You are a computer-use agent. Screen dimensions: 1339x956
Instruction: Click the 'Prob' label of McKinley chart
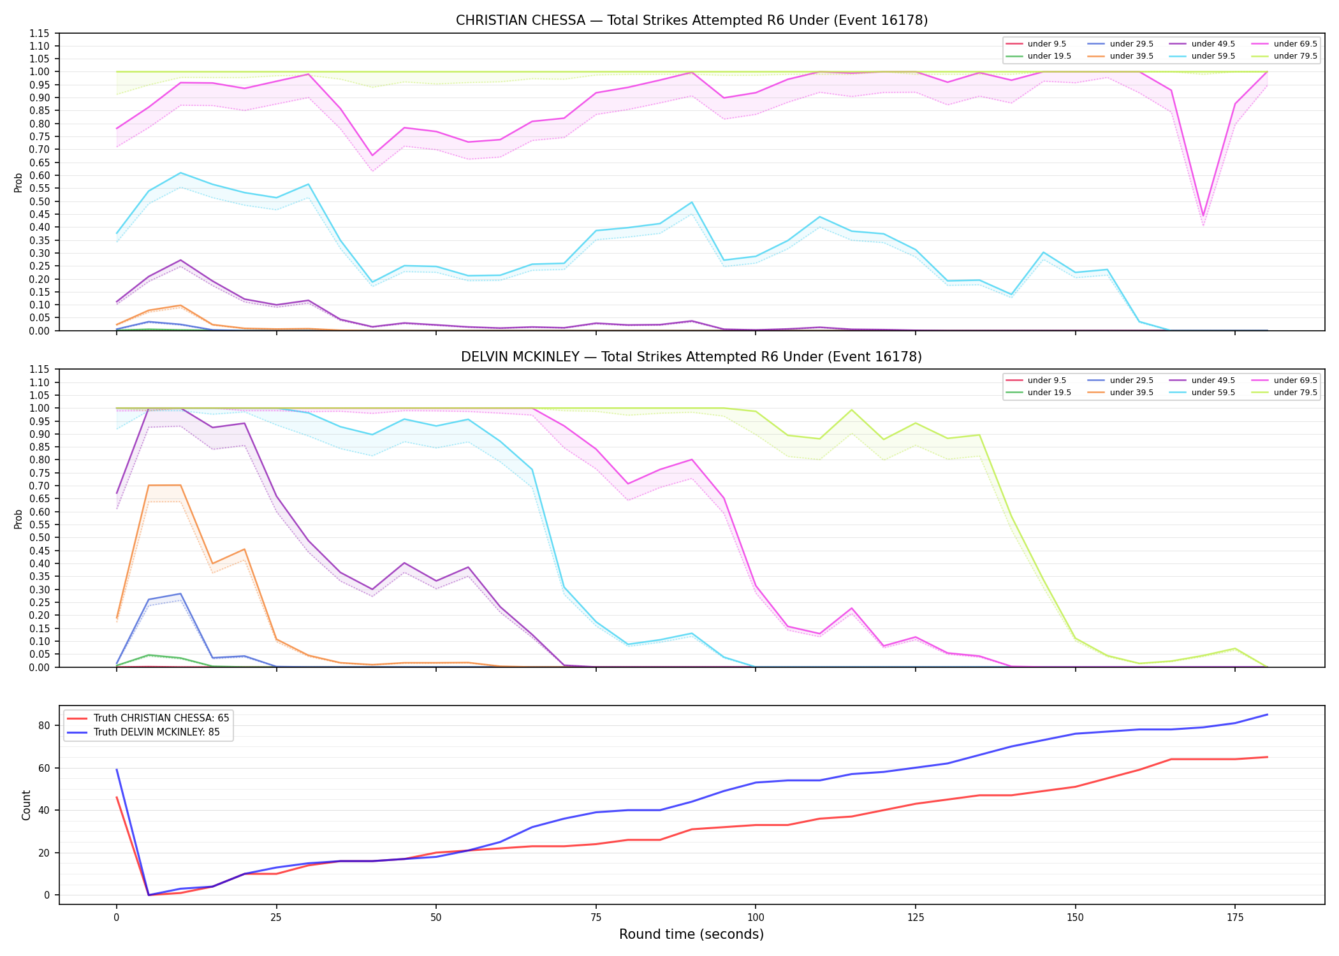tap(18, 519)
